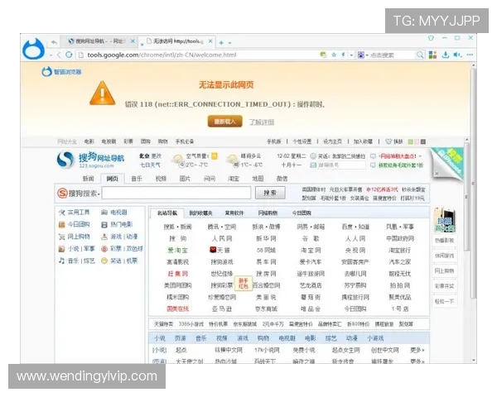Click the Sogou search input field

(176, 193)
